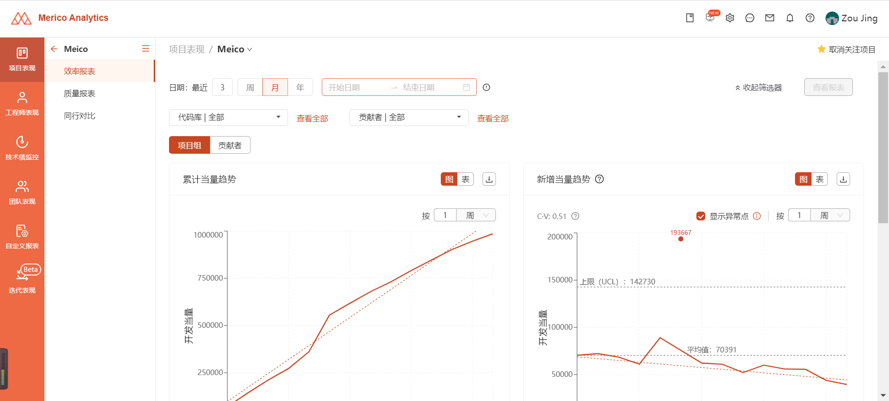Open 周 interval dropdown in 新增当量趋势
This screenshot has width=889, height=401.
(830, 215)
